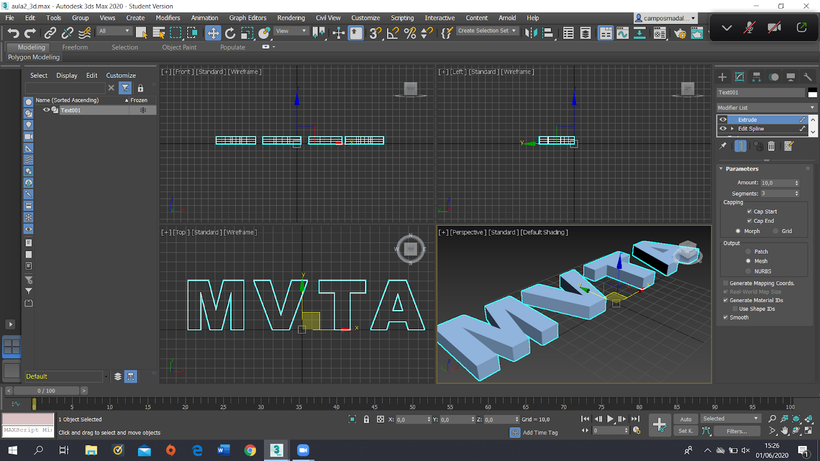Expand the Edit Spline modifier entry
820x461 pixels.
(x=732, y=129)
